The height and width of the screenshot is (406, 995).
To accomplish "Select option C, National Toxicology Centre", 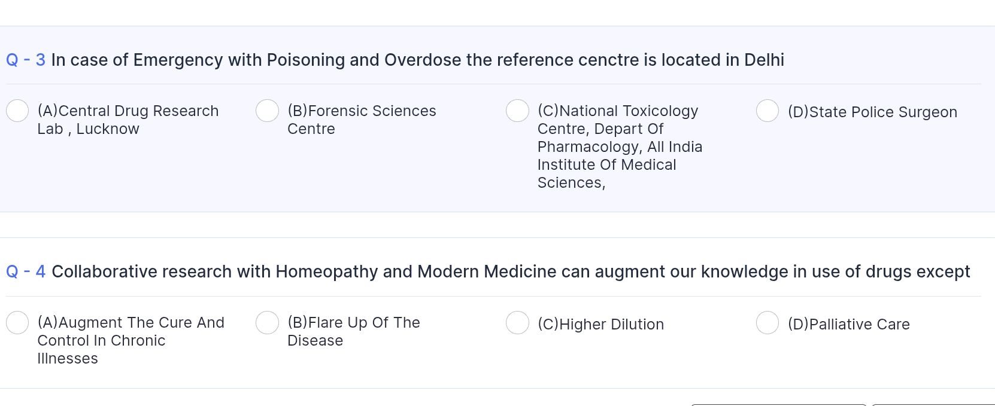I will pos(517,111).
